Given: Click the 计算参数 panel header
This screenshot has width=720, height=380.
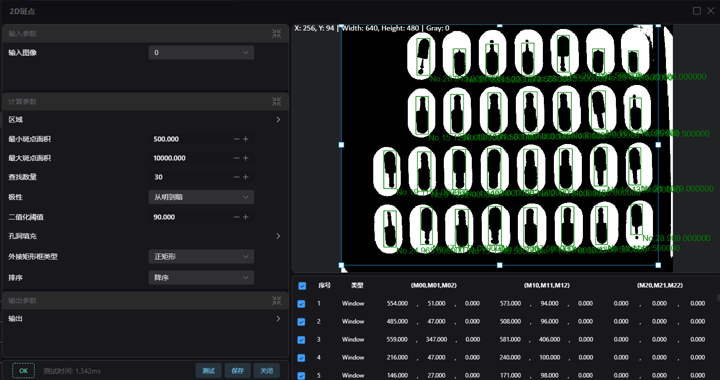Looking at the screenshot, I should click(x=145, y=101).
